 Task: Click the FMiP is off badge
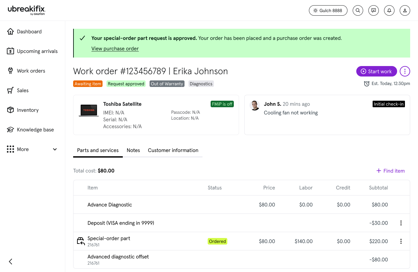point(222,104)
